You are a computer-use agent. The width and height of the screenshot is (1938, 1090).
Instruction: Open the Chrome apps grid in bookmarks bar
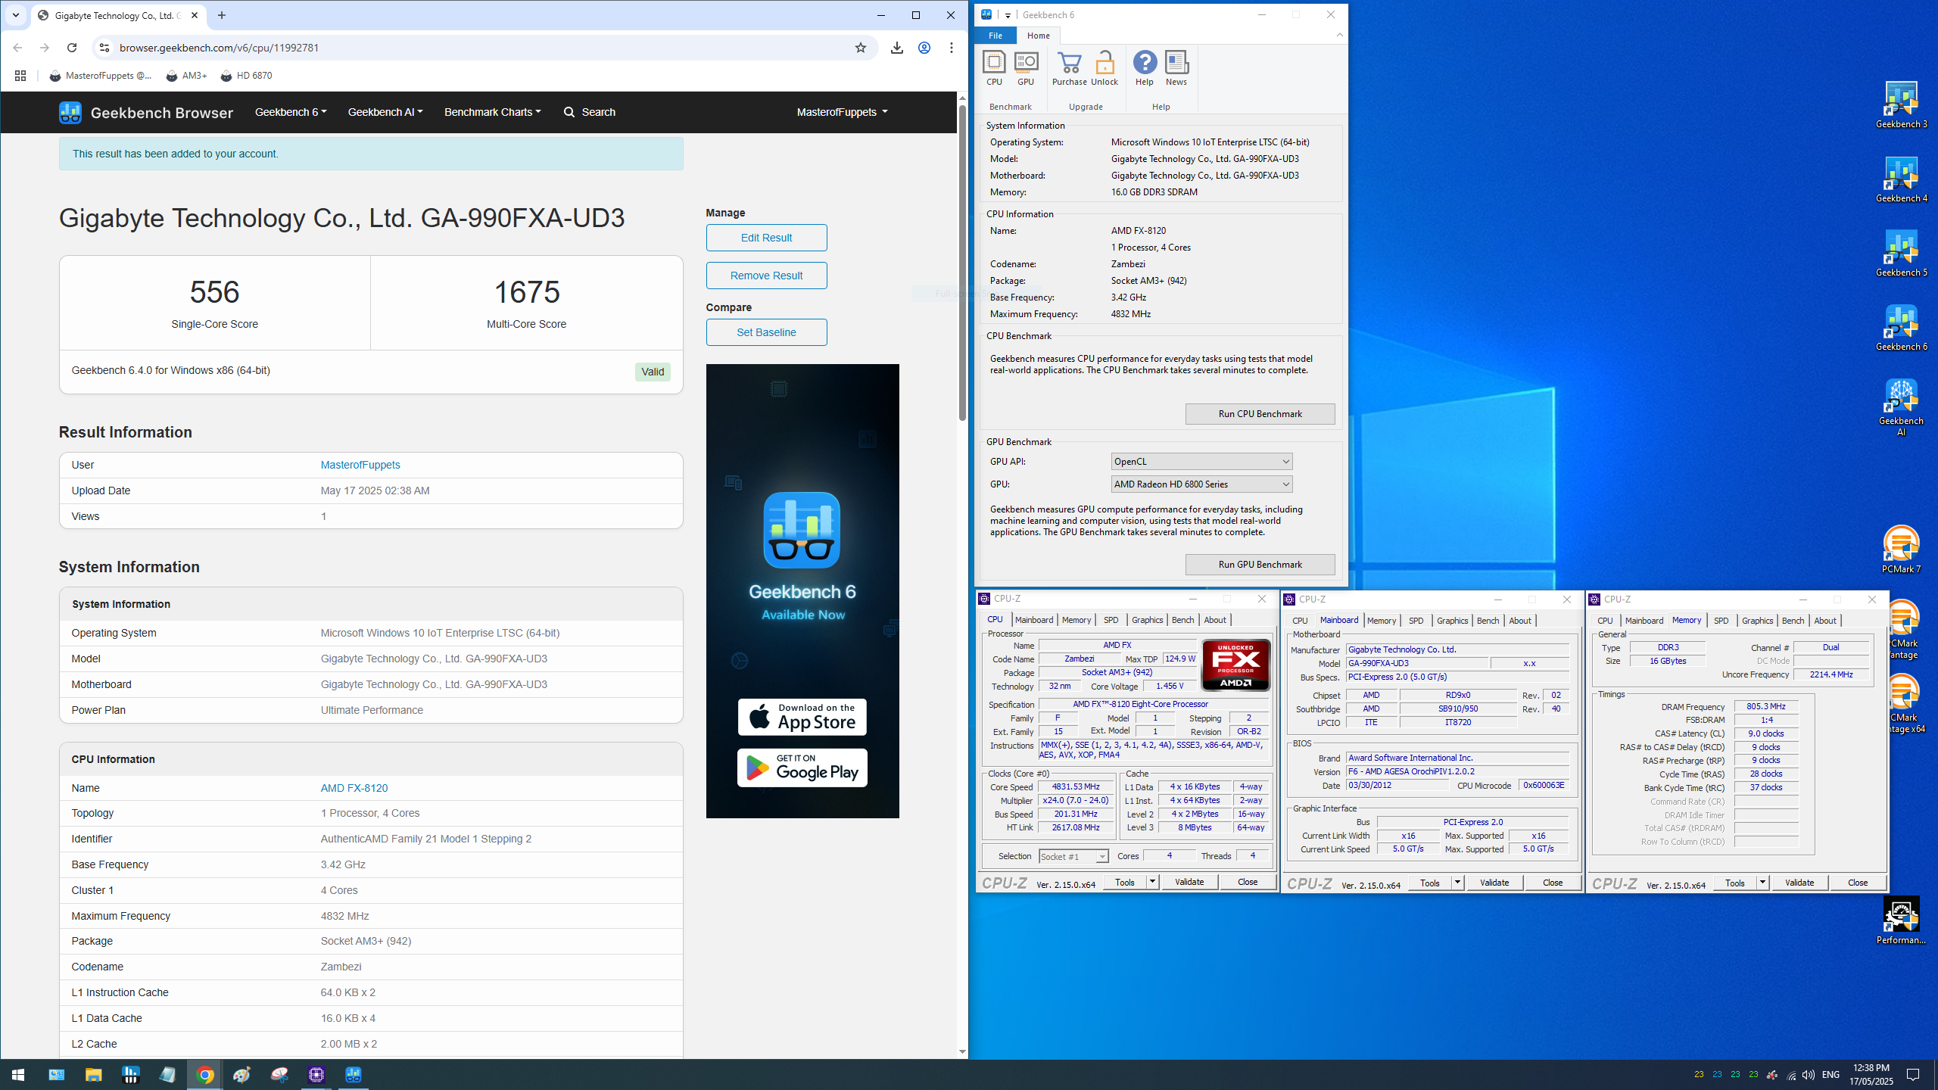[x=20, y=76]
